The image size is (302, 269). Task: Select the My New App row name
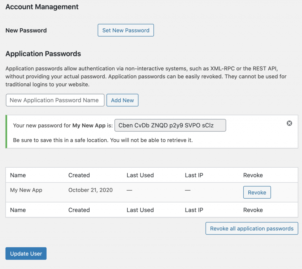tap(26, 190)
